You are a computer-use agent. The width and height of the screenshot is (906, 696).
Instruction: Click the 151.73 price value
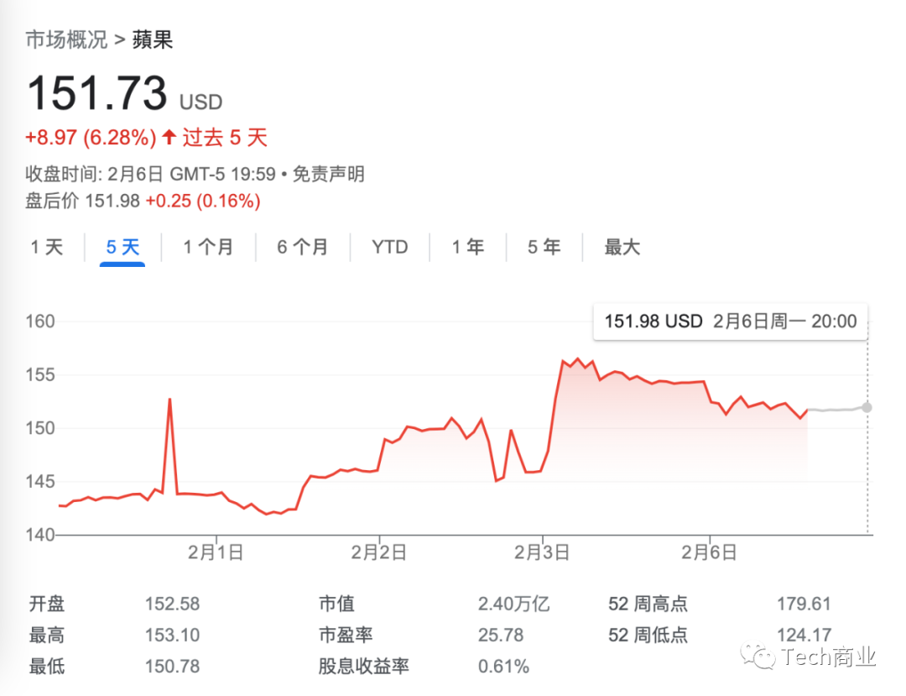97,92
